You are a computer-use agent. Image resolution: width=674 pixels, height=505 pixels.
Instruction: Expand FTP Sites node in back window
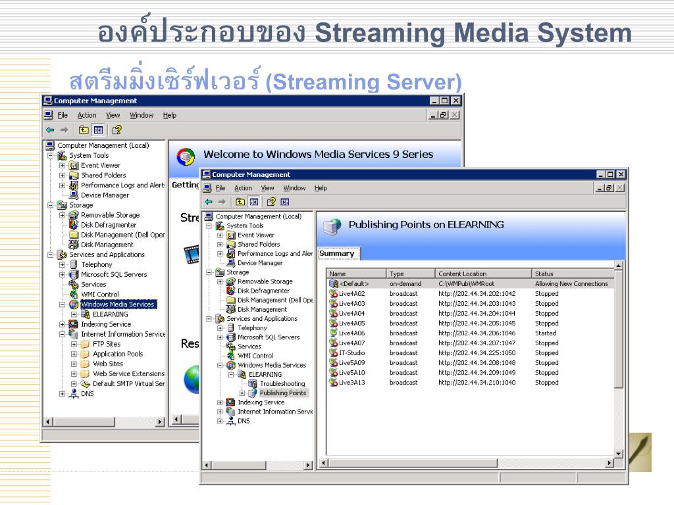pos(74,344)
